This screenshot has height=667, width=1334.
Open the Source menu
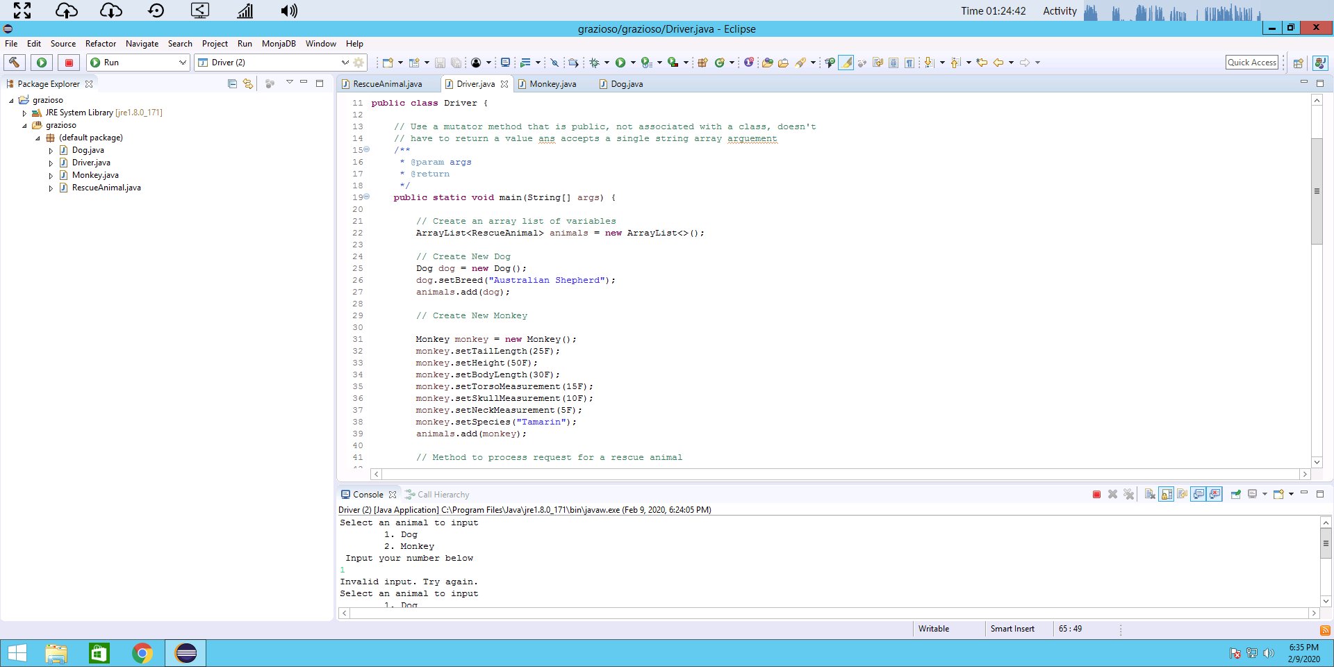[x=63, y=44]
